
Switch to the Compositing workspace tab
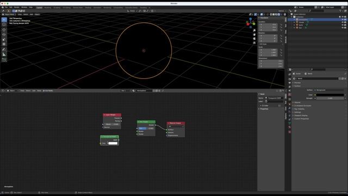(x=118, y=8)
